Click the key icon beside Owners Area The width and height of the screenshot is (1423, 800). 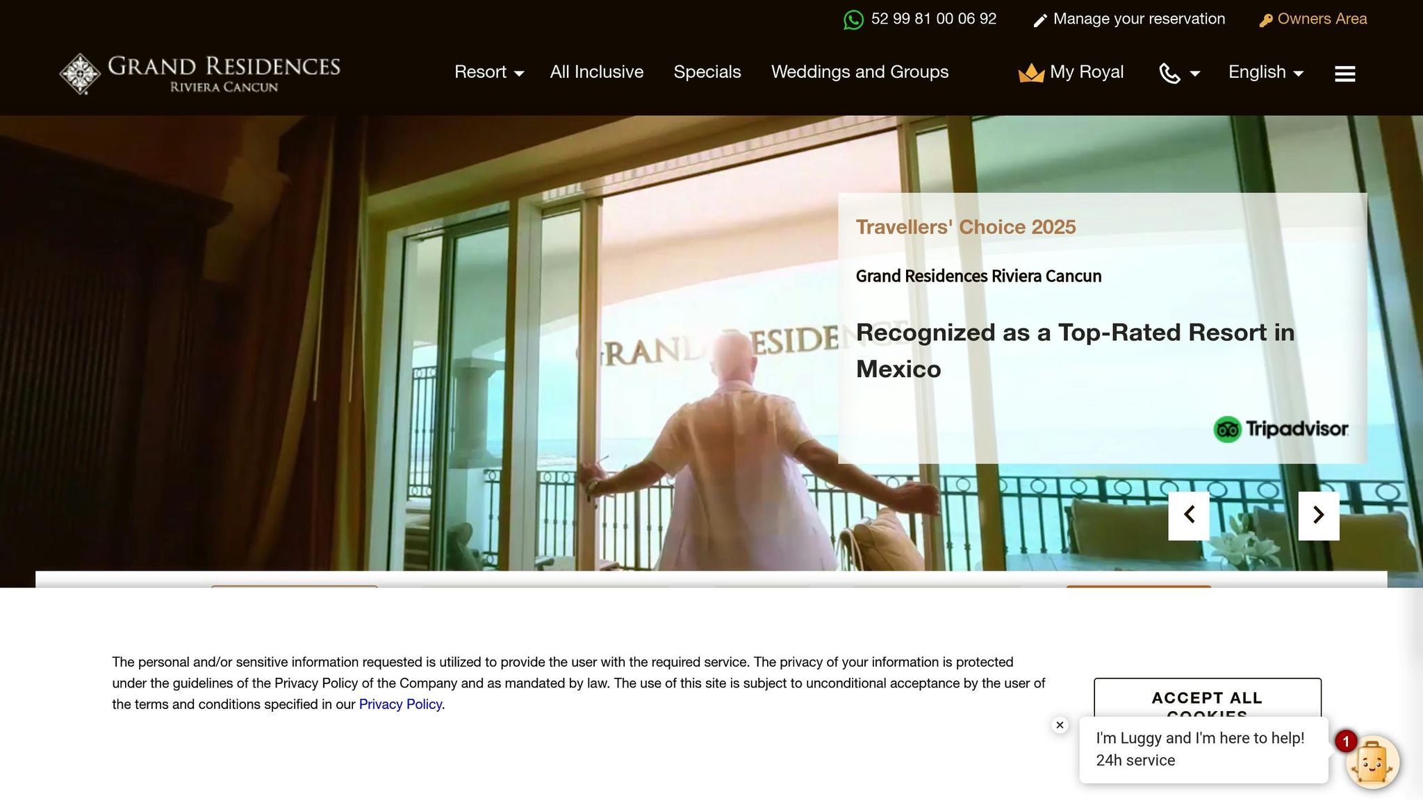pyautogui.click(x=1266, y=21)
